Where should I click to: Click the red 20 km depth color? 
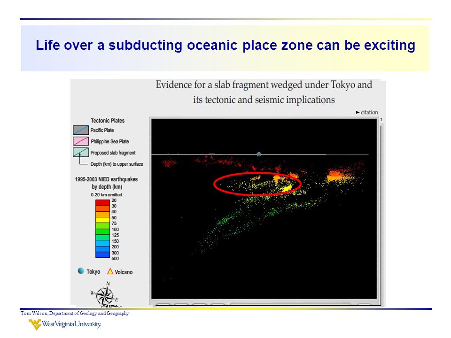[103, 203]
